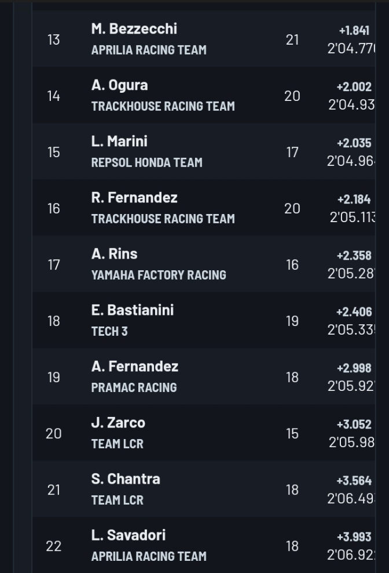Click R. Fernandez rider name
The image size is (389, 573).
(134, 198)
